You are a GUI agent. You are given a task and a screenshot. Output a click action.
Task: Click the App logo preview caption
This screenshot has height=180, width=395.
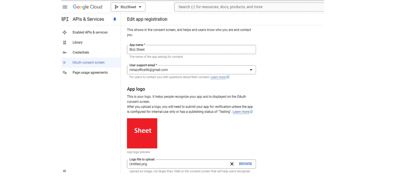coord(139,152)
